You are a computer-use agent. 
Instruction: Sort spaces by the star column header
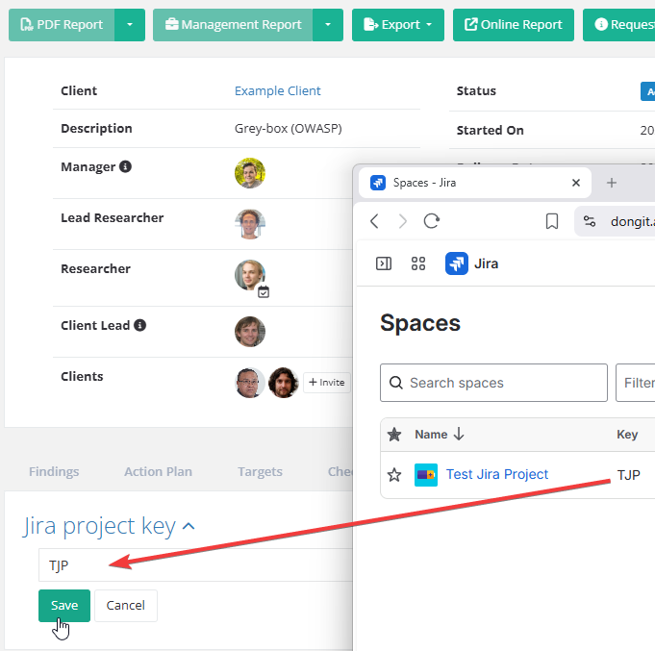(x=394, y=435)
